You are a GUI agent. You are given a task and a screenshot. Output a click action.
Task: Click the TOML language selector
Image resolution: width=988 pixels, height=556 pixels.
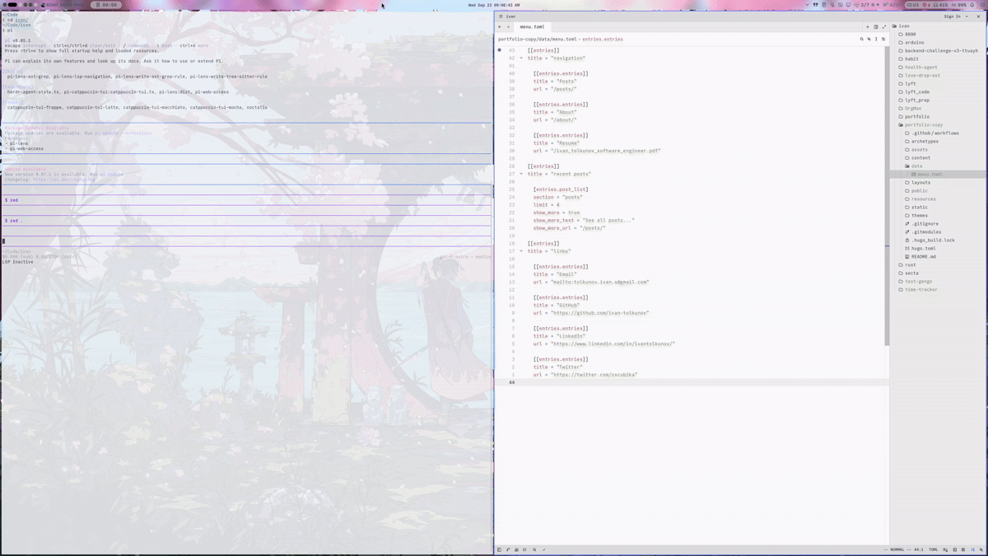coord(933,549)
